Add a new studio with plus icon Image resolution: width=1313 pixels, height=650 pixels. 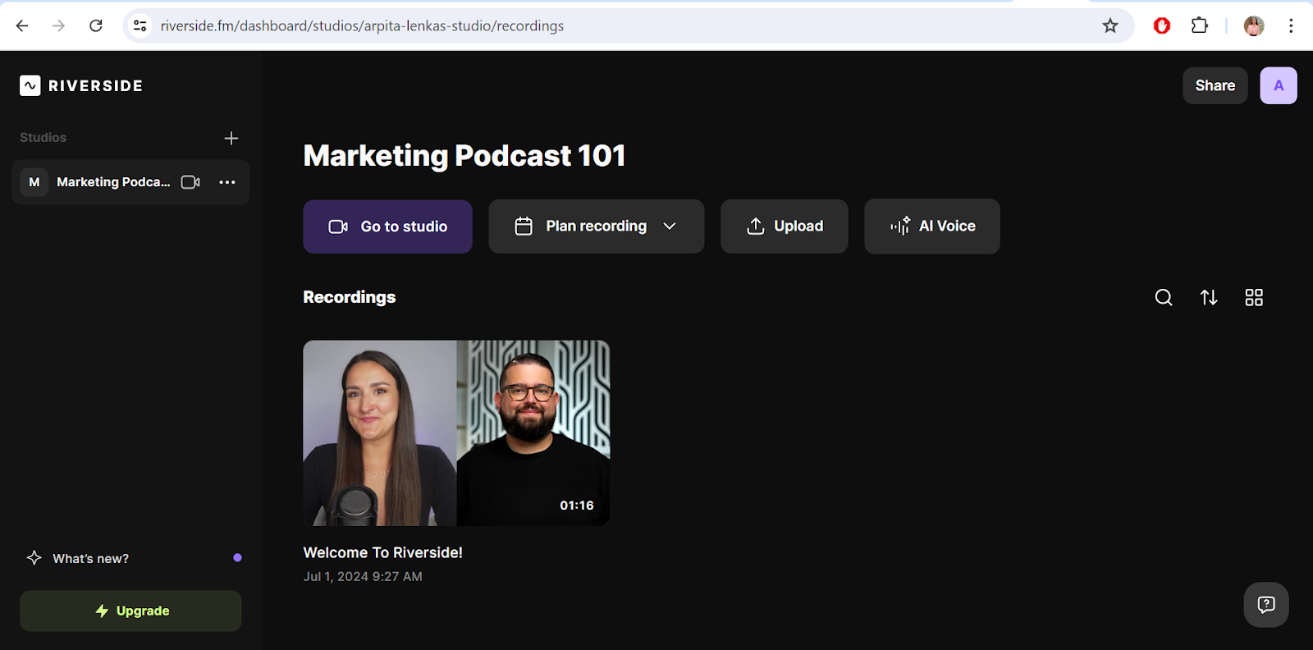(231, 138)
